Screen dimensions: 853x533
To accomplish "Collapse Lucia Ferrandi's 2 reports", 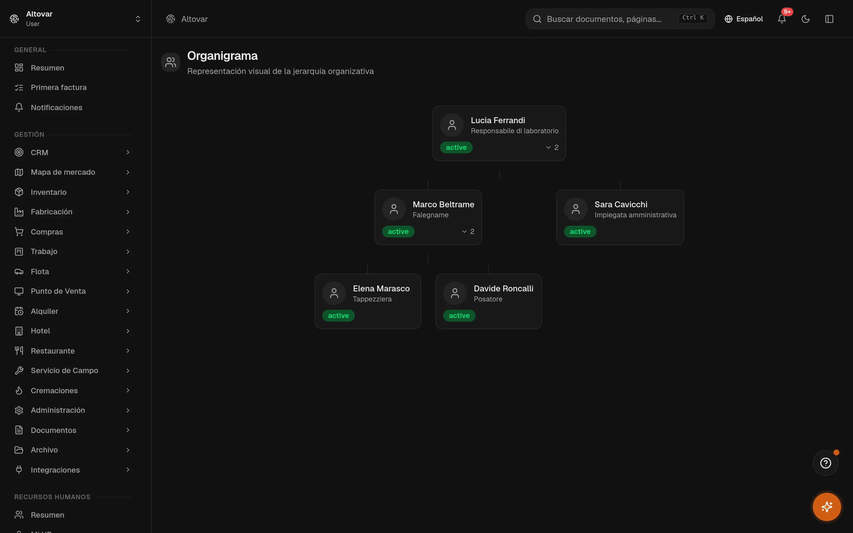I will (552, 147).
